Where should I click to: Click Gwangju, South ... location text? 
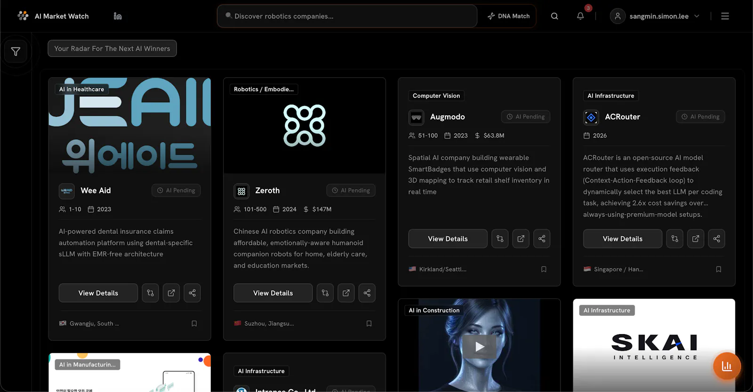[94, 323]
